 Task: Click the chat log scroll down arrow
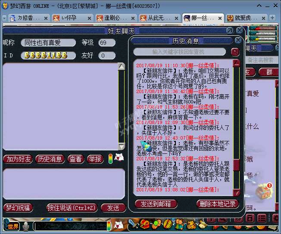122,147
